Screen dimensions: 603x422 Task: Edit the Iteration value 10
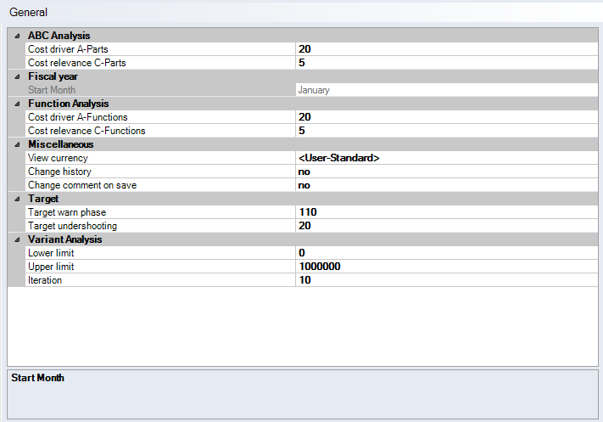445,280
